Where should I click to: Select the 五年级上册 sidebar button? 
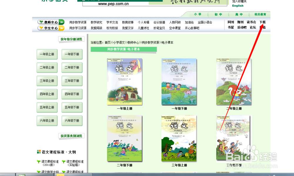tap(47, 107)
